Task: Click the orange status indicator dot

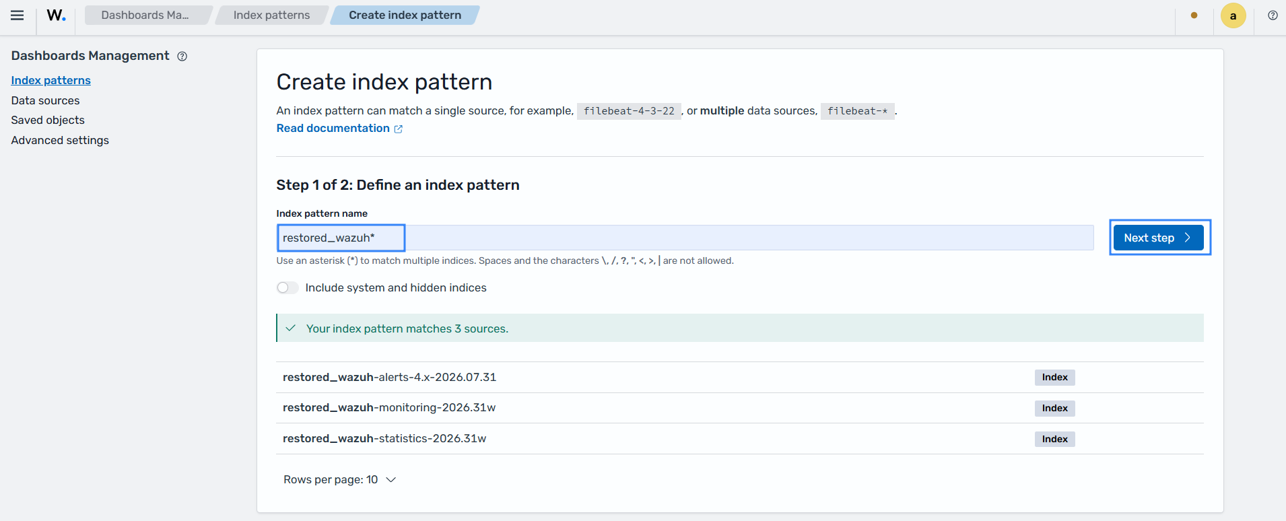Action: [x=1194, y=15]
